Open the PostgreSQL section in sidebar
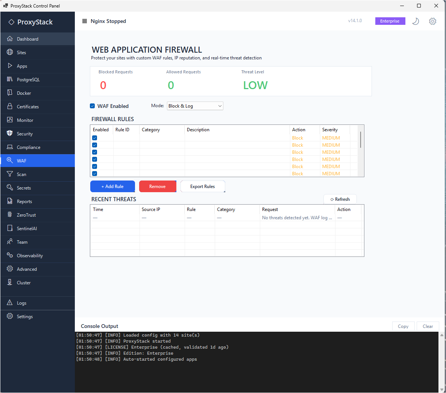Image resolution: width=446 pixels, height=393 pixels. 27,79
